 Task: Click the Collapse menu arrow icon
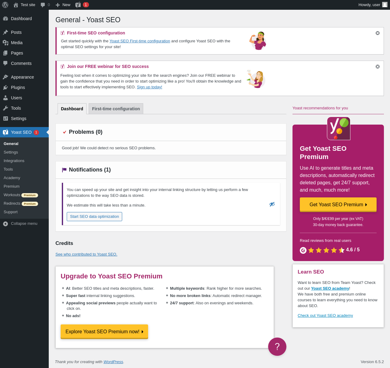5,224
